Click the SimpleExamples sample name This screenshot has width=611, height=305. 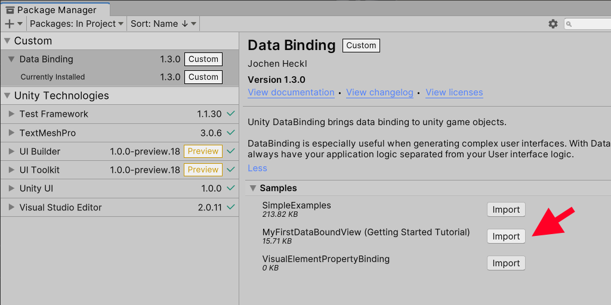tap(297, 206)
